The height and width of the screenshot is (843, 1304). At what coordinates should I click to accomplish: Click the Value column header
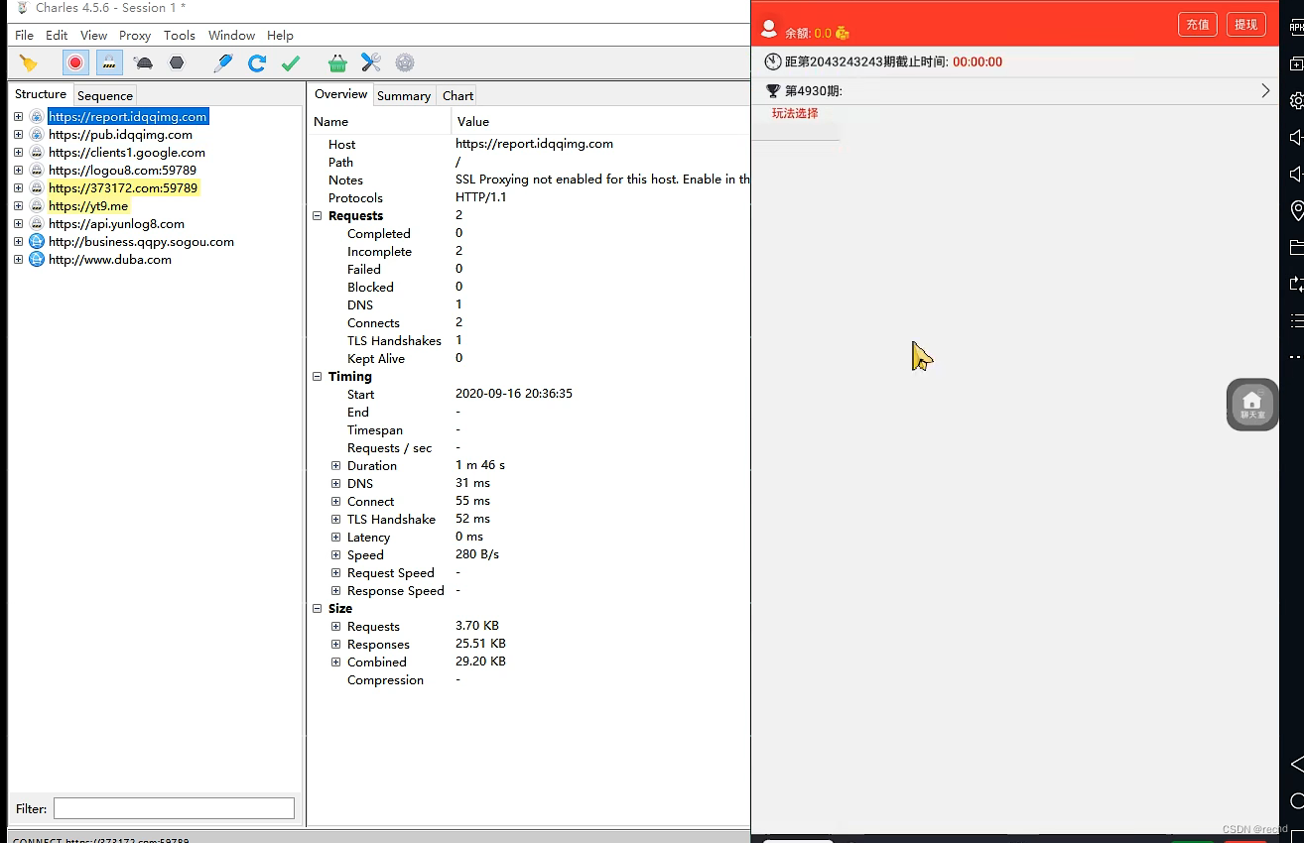point(601,121)
